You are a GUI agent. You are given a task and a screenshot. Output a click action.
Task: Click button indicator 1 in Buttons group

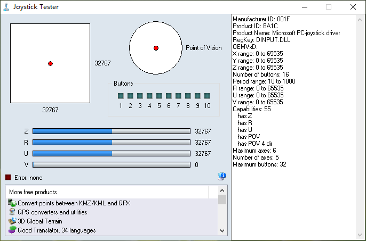coord(121,96)
